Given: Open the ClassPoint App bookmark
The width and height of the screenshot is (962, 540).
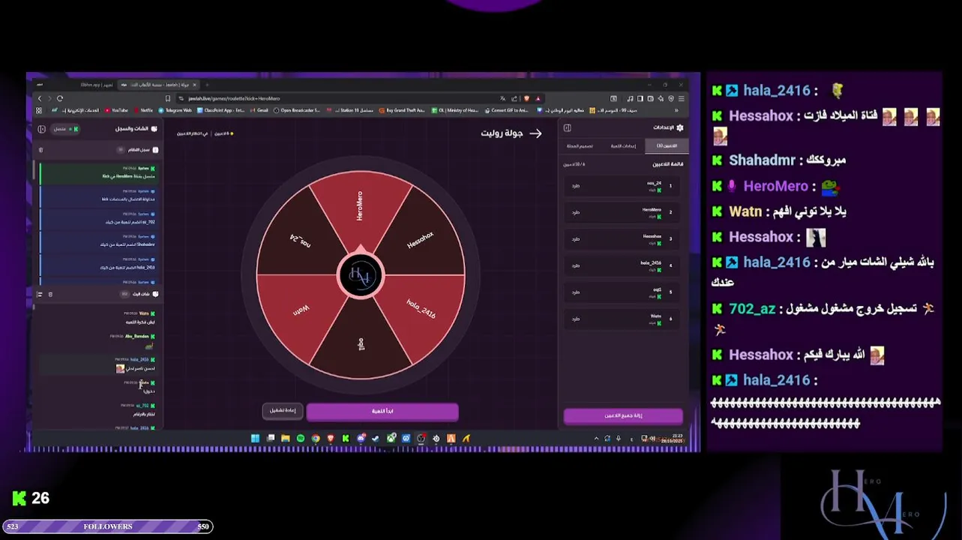Looking at the screenshot, I should coord(221,110).
